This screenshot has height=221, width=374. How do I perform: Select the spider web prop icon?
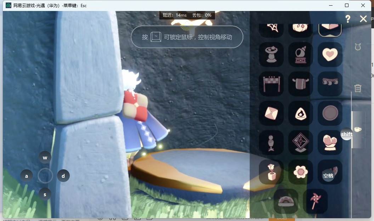(x=271, y=30)
